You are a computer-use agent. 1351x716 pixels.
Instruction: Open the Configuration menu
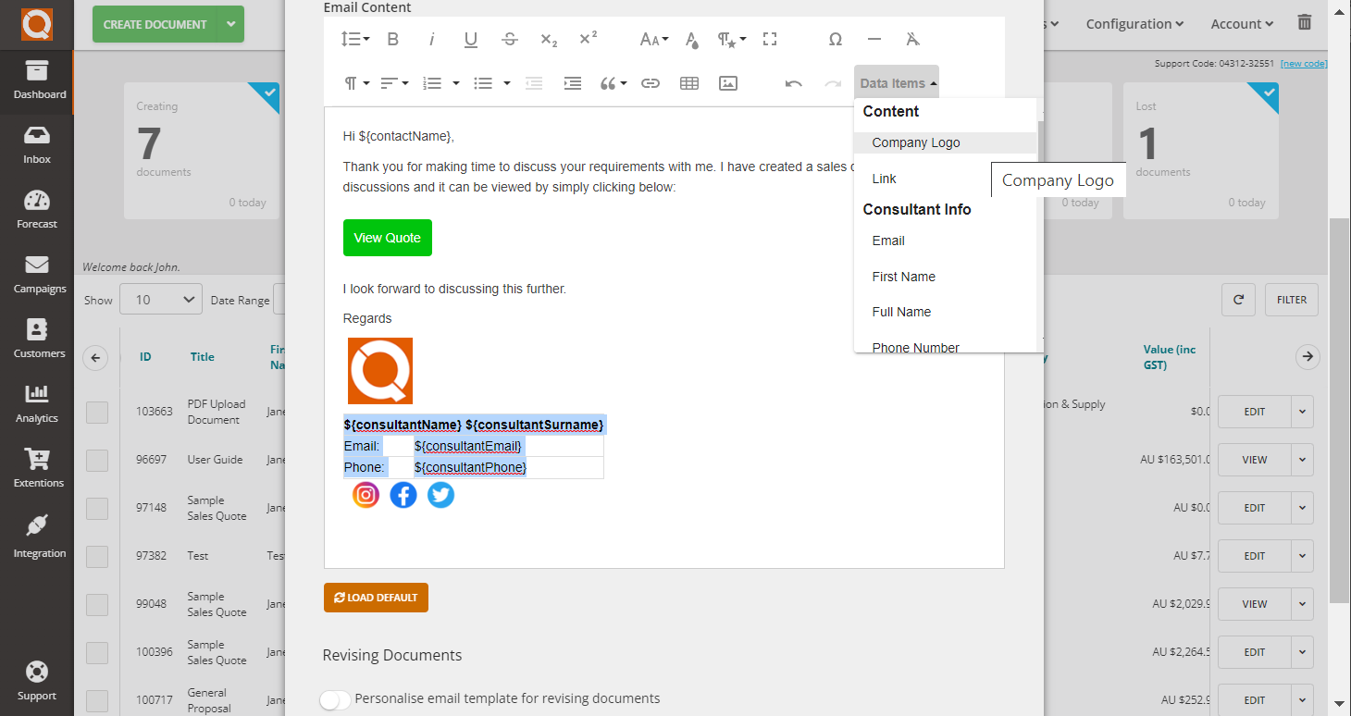(1134, 23)
